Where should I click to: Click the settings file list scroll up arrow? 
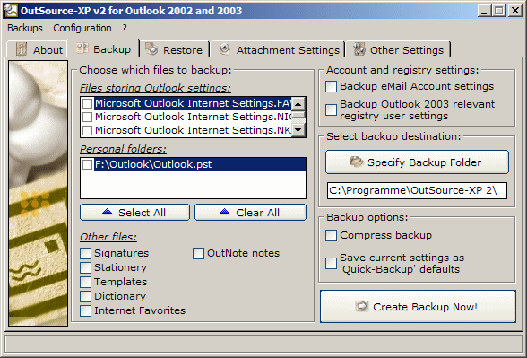(x=298, y=104)
